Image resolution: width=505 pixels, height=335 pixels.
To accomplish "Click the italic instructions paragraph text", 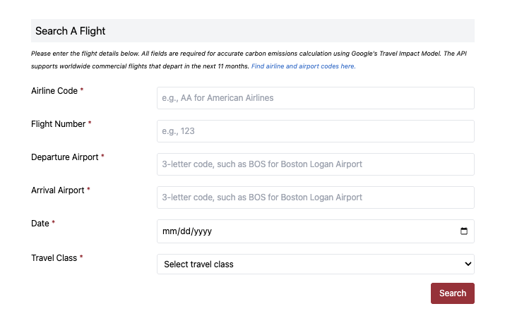I will (141, 54).
